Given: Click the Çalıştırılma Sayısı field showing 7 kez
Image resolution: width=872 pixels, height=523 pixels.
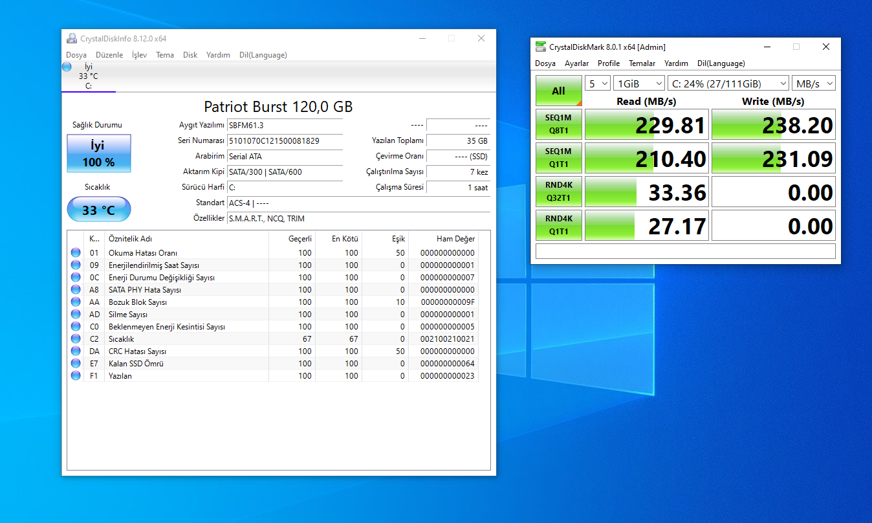Looking at the screenshot, I should tap(458, 172).
